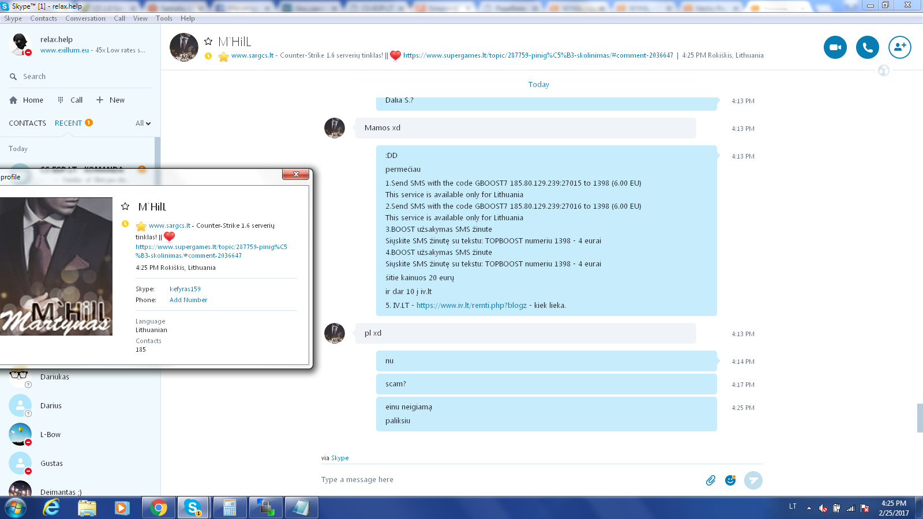Screen dimensions: 923x519
Task: Click the volume icon in system tray
Action: [823, 508]
